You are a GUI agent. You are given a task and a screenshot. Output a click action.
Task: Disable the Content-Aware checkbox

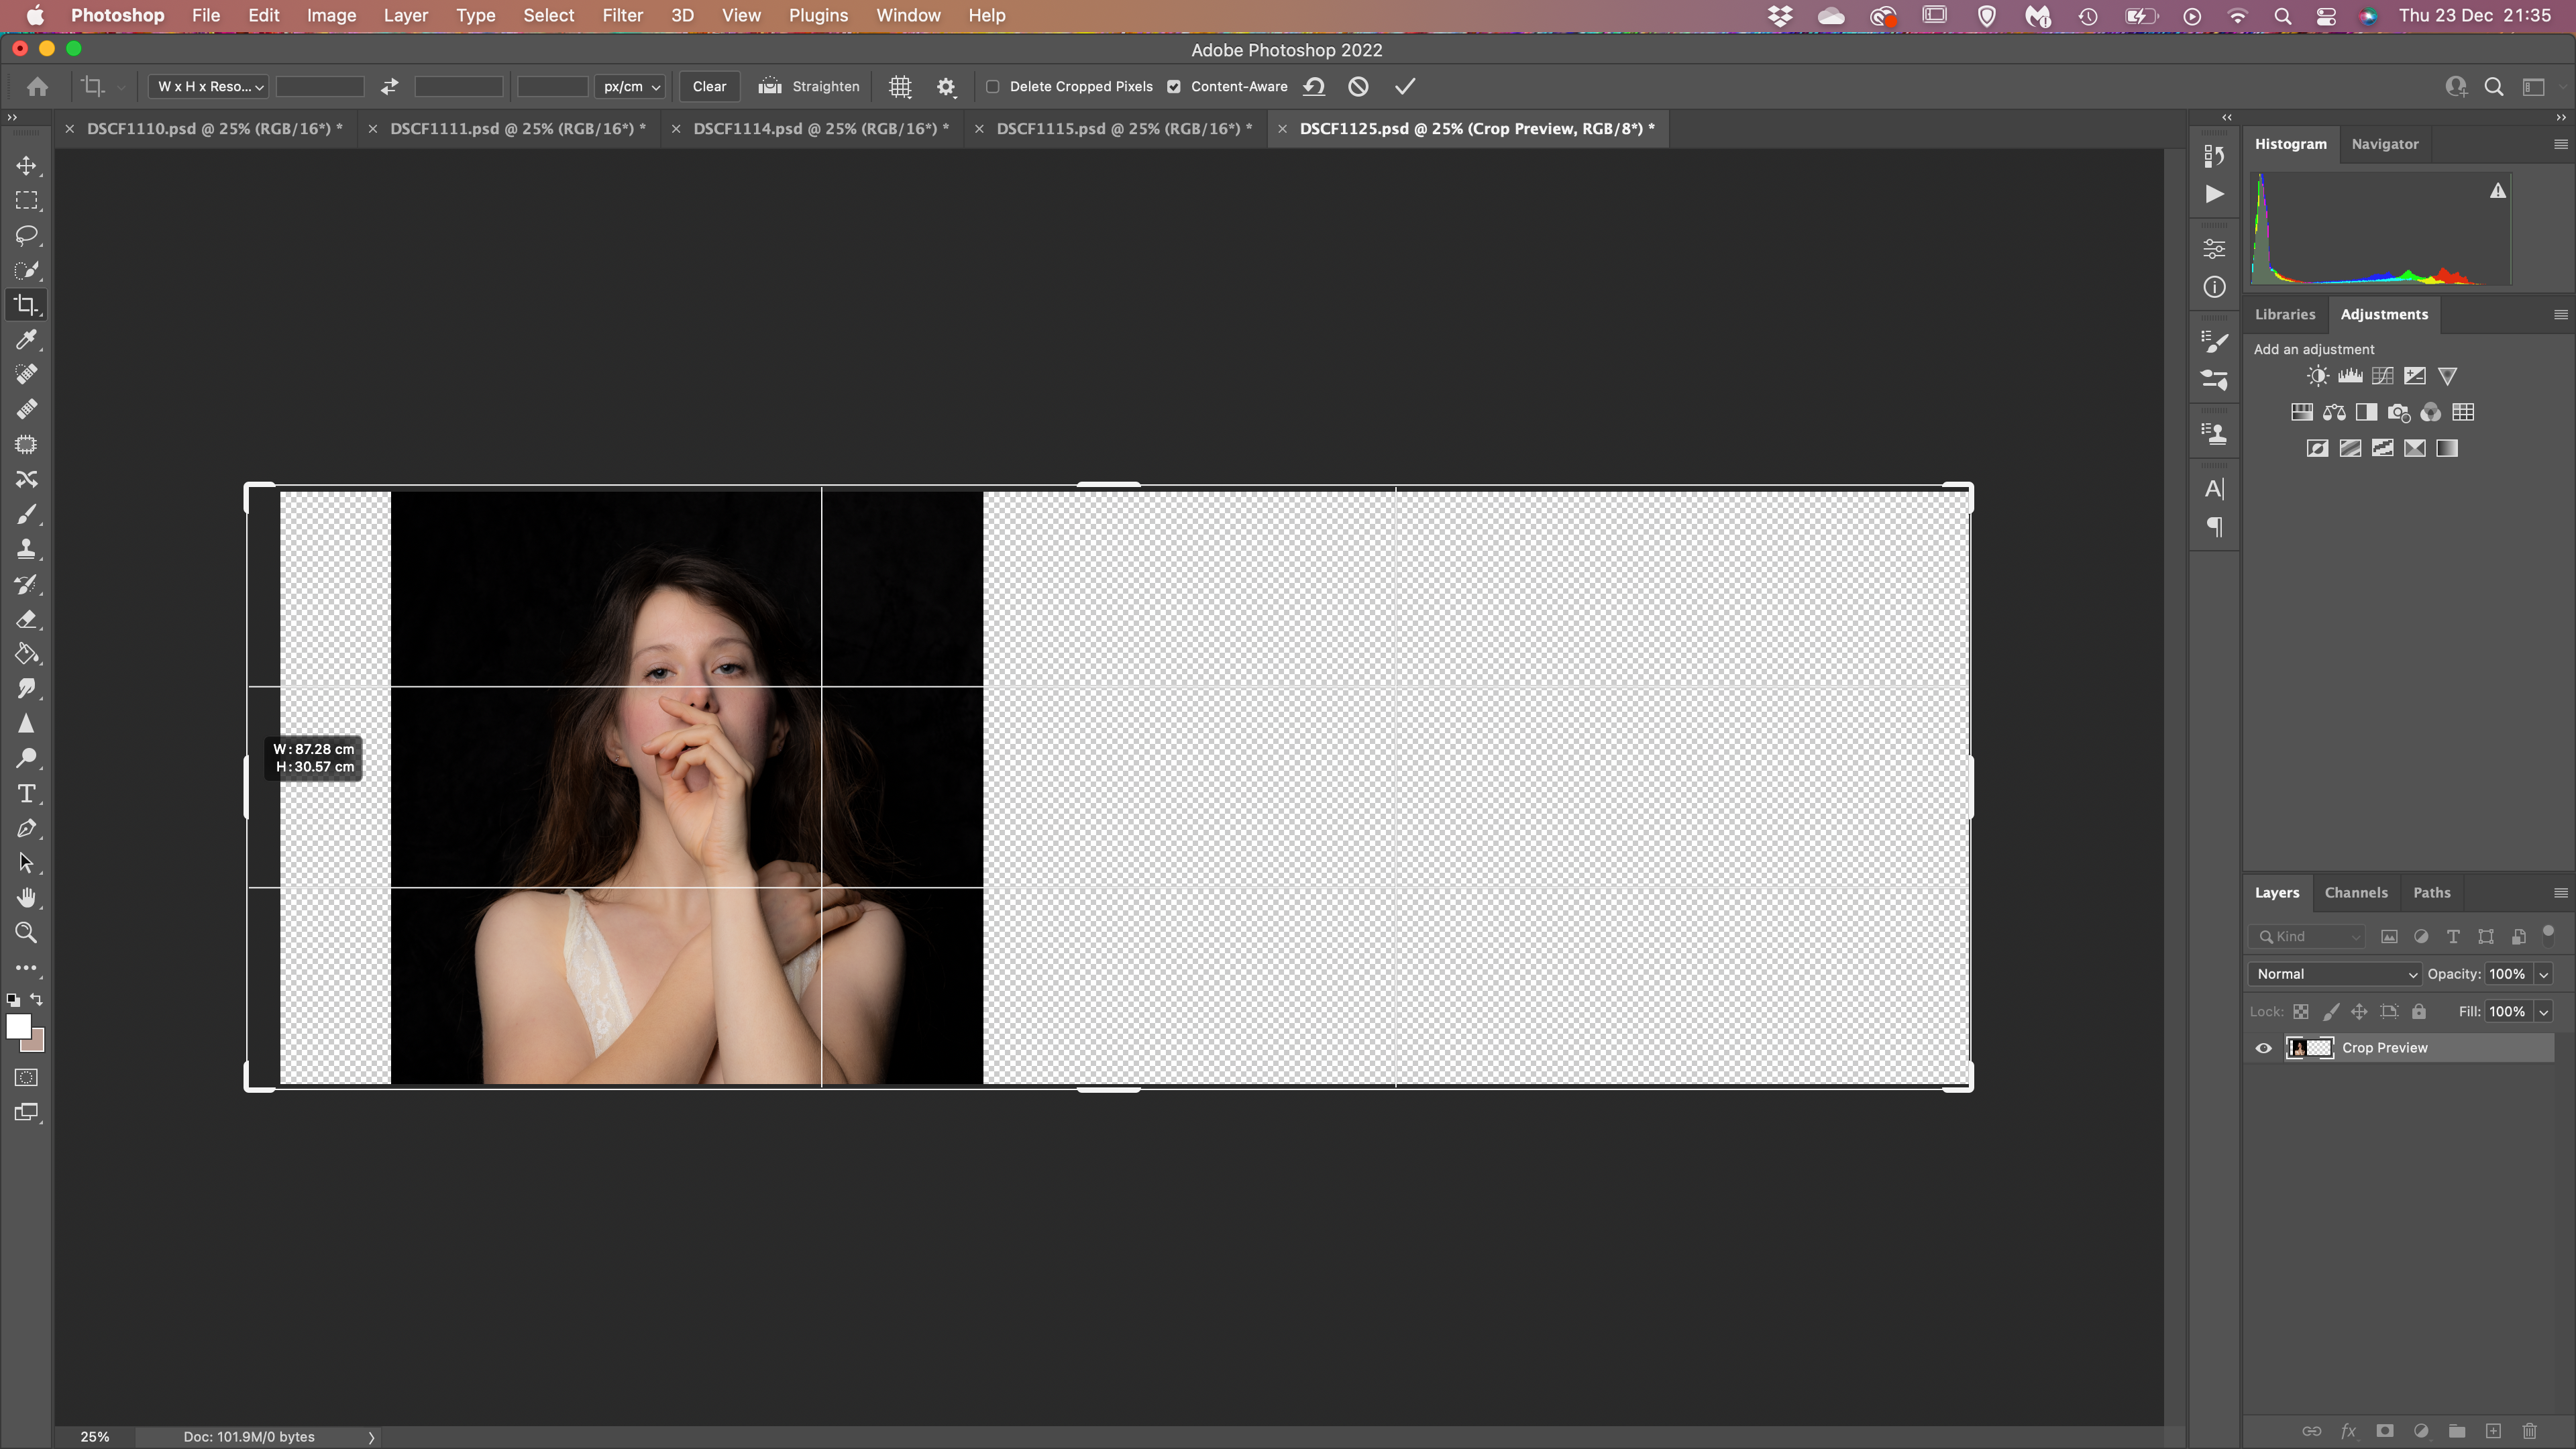(1174, 87)
